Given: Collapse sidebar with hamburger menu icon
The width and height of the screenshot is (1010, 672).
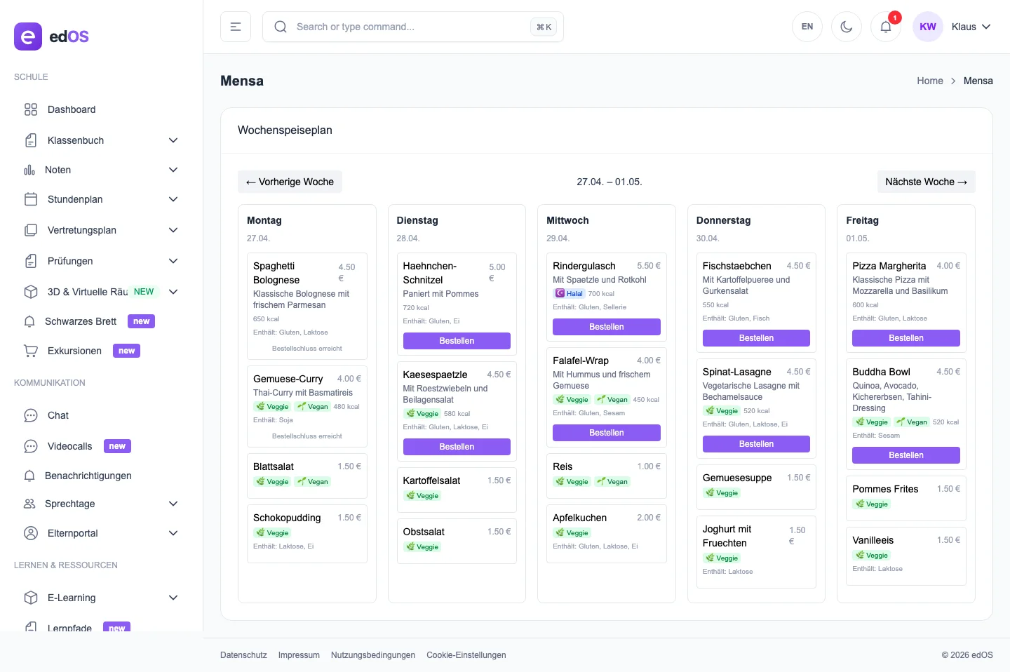Looking at the screenshot, I should [236, 27].
